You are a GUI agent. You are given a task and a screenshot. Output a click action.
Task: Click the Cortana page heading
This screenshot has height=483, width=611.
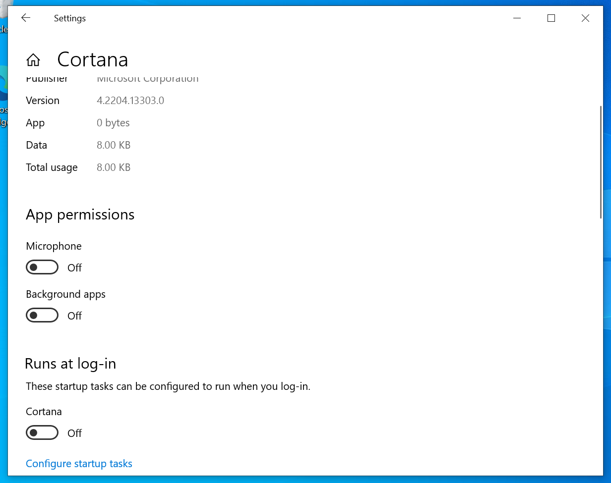tap(93, 59)
